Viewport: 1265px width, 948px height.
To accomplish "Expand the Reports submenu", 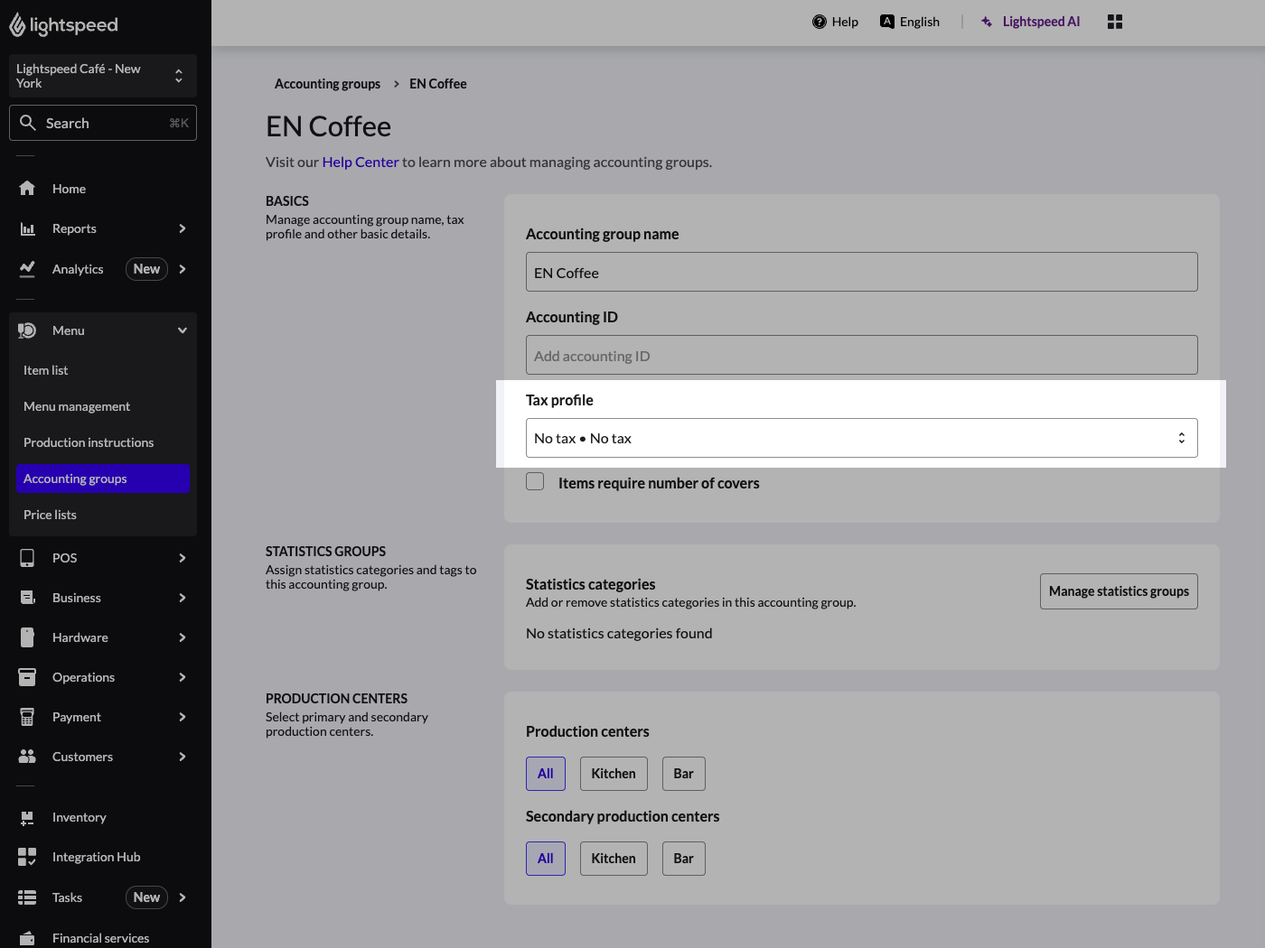I will tap(182, 228).
